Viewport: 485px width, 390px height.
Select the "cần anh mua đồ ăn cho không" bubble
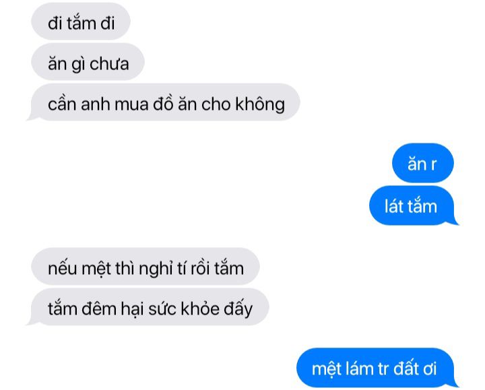[x=165, y=102]
